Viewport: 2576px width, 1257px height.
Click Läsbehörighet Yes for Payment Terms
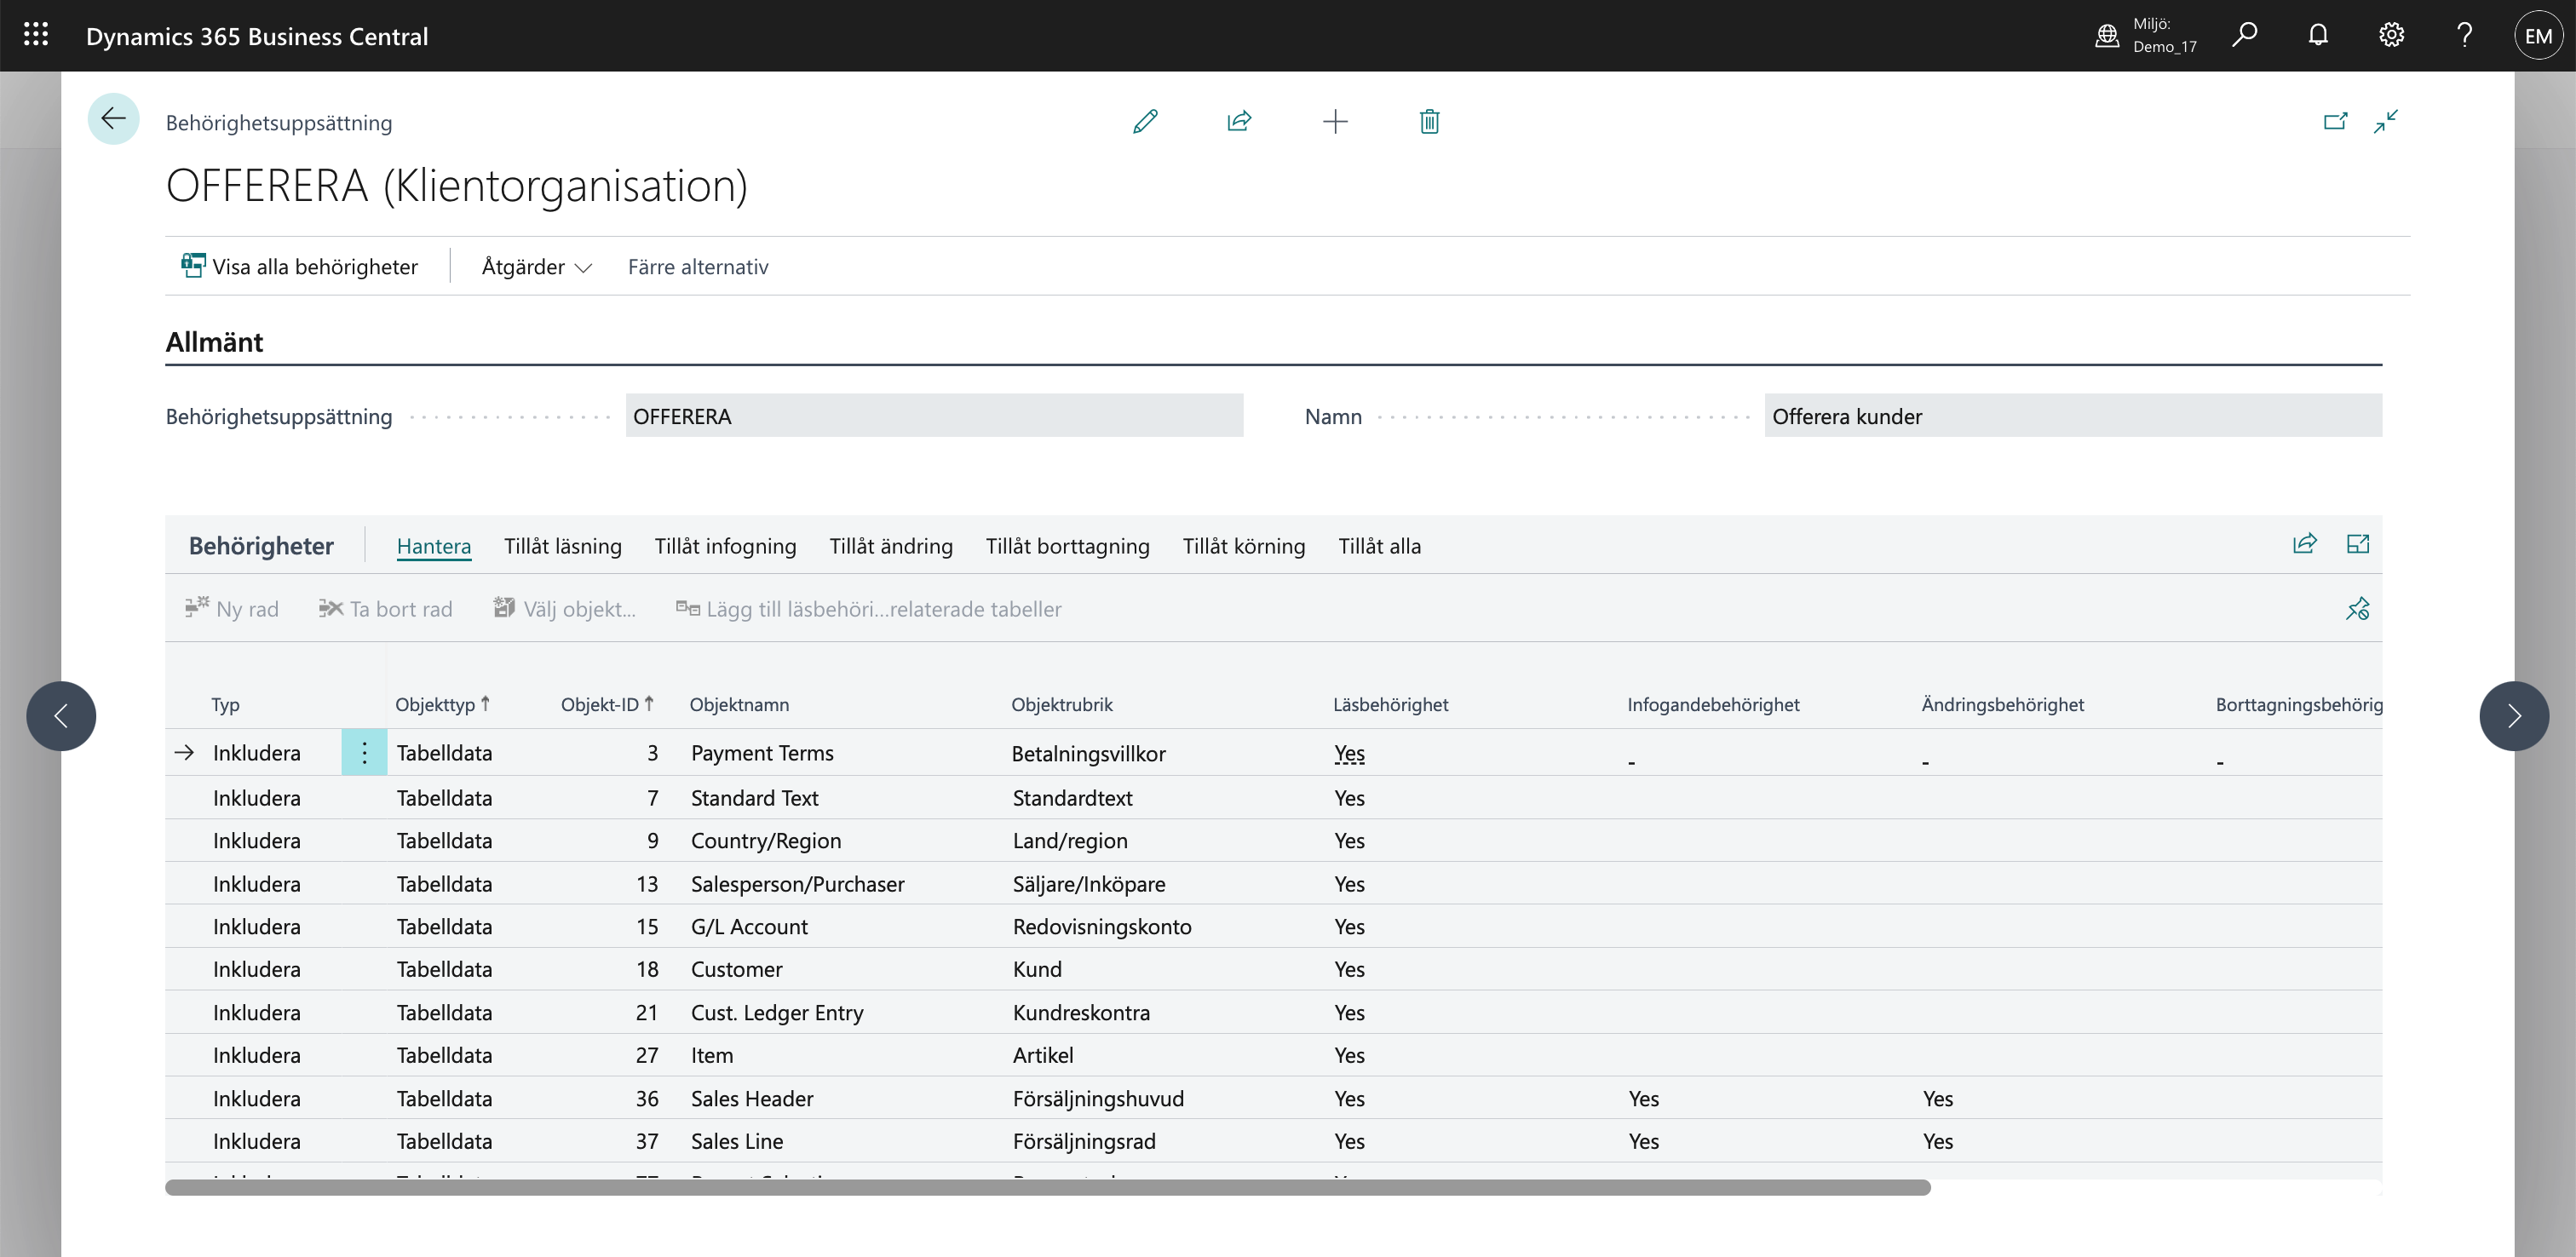coord(1349,753)
